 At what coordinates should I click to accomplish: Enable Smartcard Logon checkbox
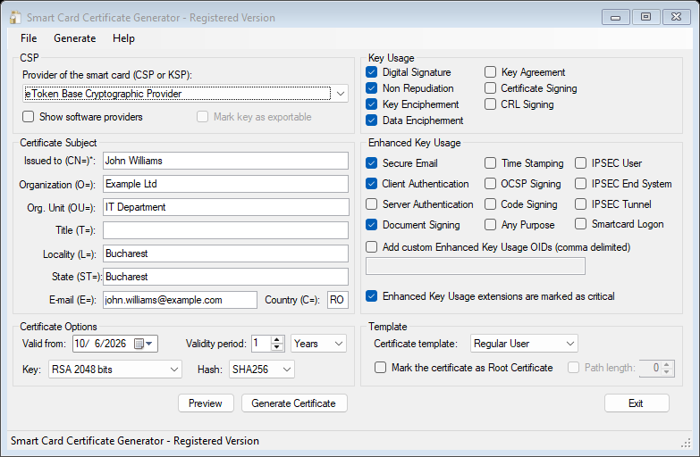pos(580,224)
